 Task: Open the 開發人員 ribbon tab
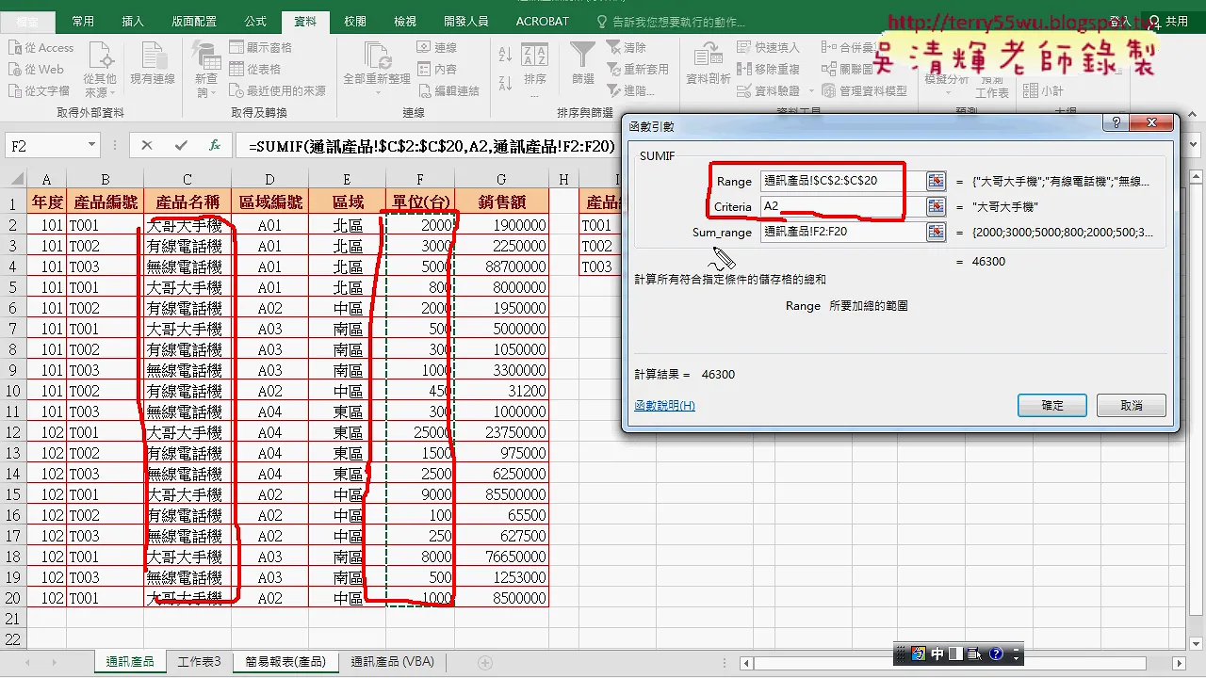[x=464, y=21]
